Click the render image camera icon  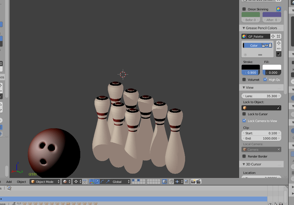pyautogui.click(x=193, y=181)
